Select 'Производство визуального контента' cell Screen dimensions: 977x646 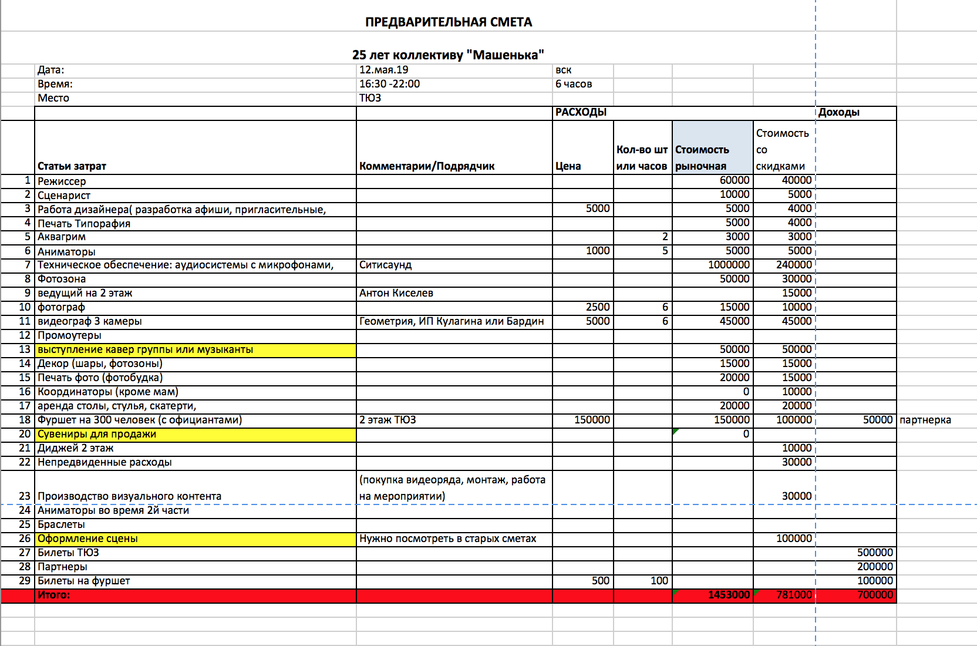coord(196,487)
